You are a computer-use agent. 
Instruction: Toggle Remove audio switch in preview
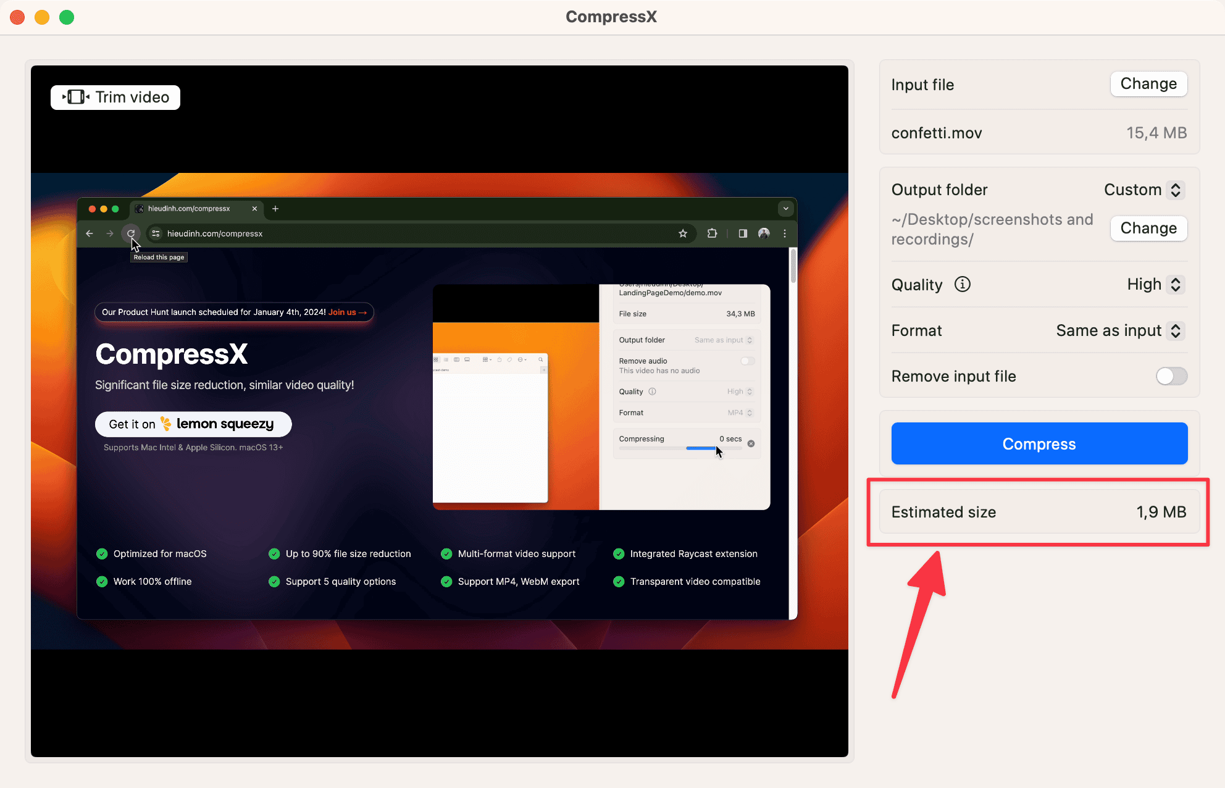[x=747, y=361]
